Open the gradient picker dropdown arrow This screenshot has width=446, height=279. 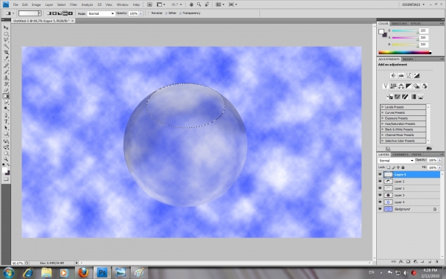pos(39,13)
